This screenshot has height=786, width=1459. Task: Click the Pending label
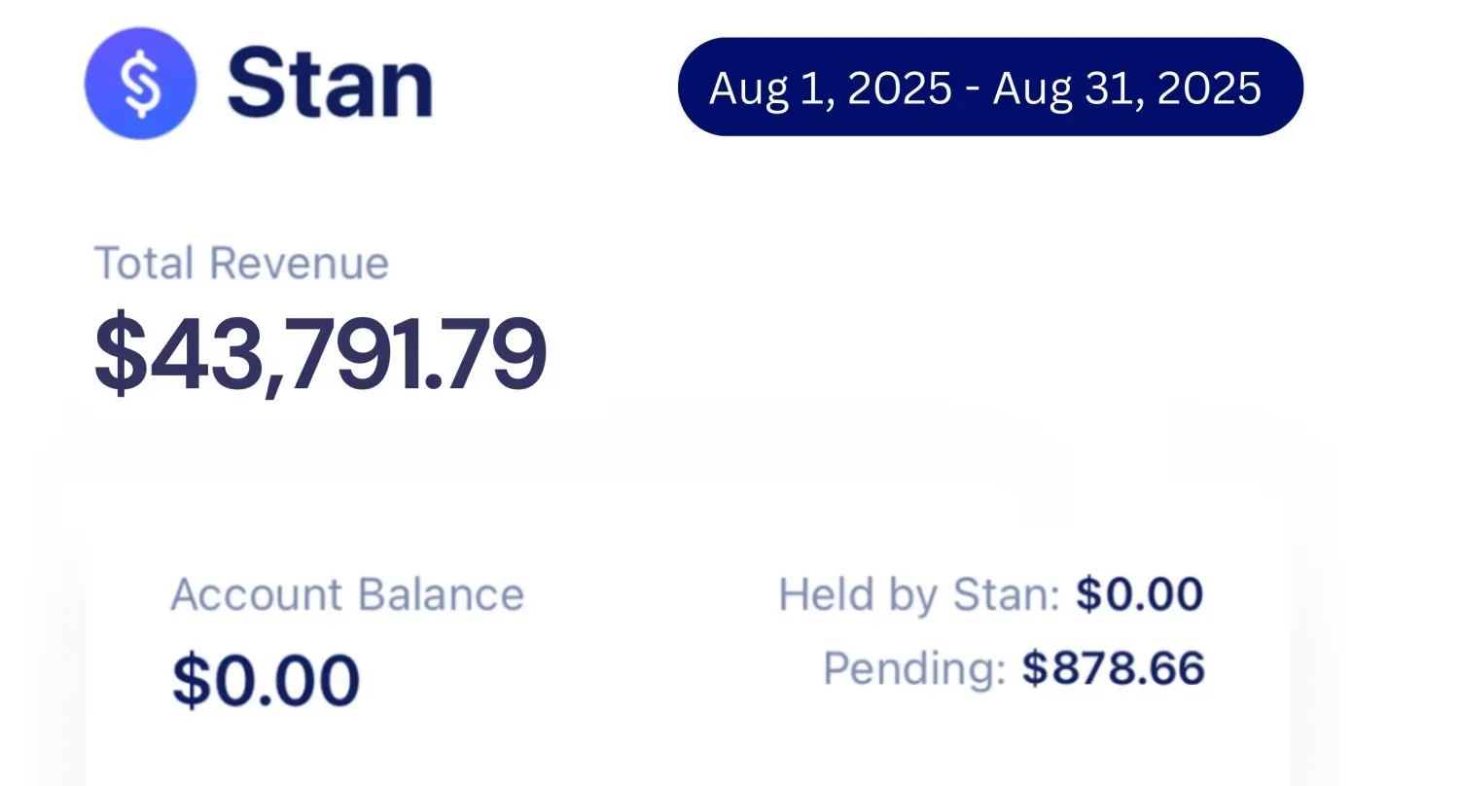tap(913, 668)
